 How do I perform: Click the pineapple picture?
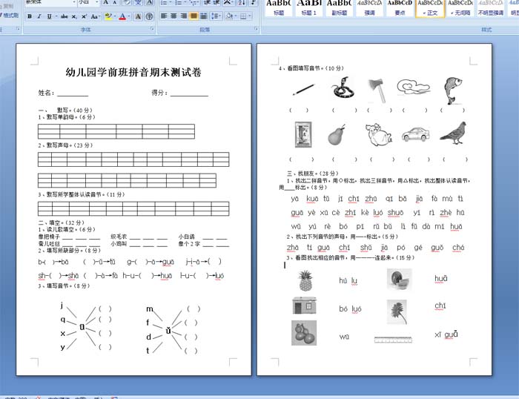pyautogui.click(x=305, y=280)
